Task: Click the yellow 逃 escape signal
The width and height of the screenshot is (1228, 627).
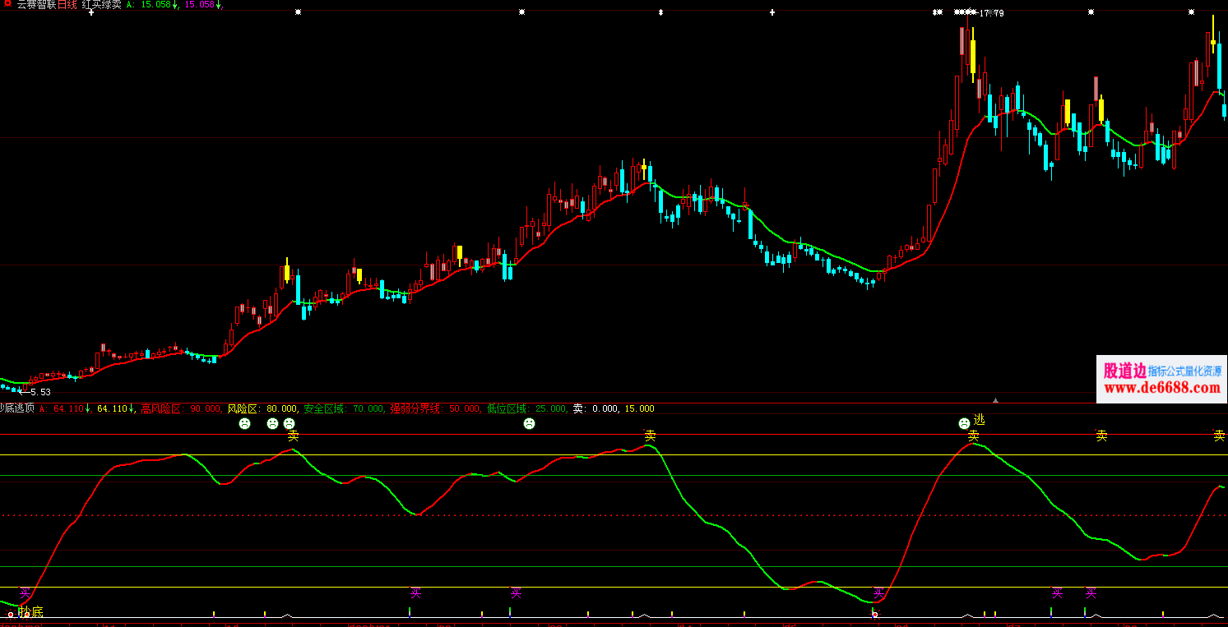Action: pos(979,420)
